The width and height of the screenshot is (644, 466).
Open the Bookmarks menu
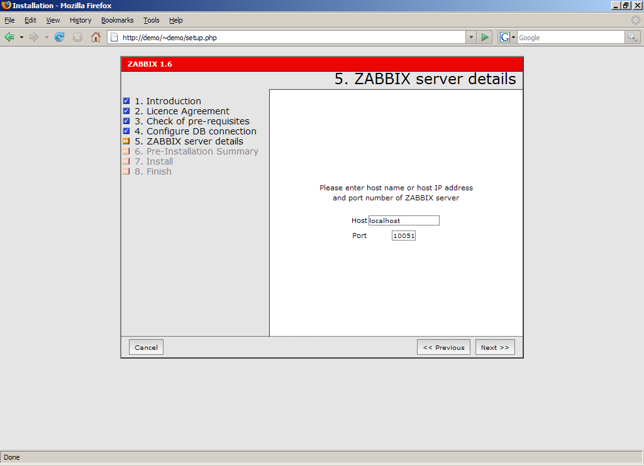[118, 20]
